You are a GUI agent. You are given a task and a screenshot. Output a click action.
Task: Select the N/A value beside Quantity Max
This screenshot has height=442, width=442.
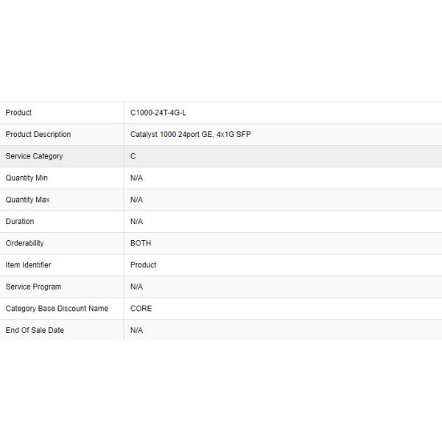(136, 200)
